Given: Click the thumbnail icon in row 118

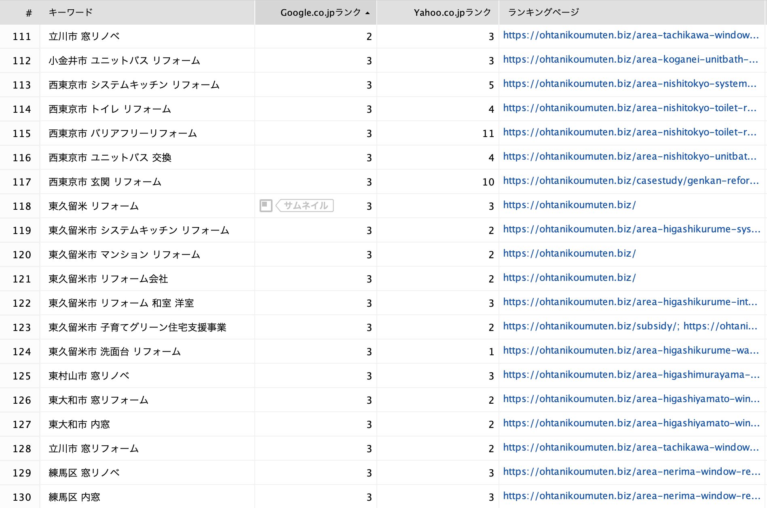Looking at the screenshot, I should point(266,206).
